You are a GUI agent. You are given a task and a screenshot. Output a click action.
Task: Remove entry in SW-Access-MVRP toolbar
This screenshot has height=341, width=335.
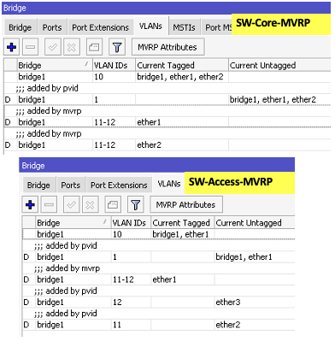[x=49, y=204]
